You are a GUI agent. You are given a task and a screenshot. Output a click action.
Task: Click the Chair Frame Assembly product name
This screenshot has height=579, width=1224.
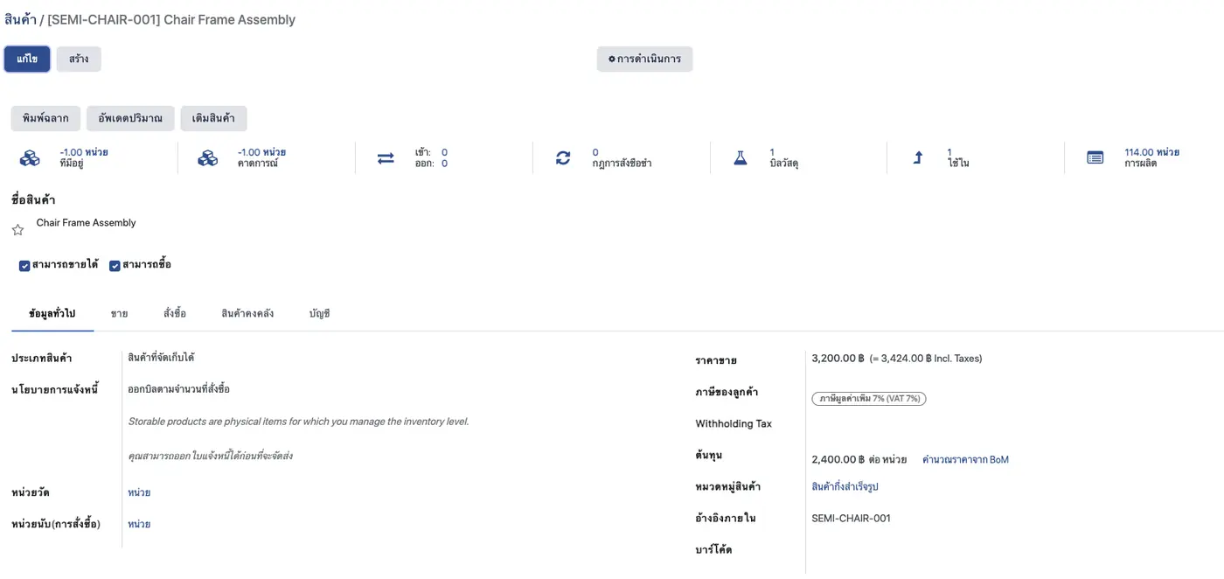pos(87,223)
